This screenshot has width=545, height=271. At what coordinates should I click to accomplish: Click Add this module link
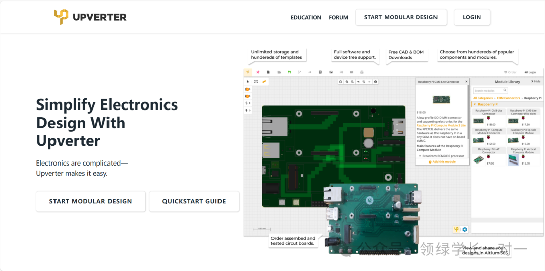[x=442, y=162]
